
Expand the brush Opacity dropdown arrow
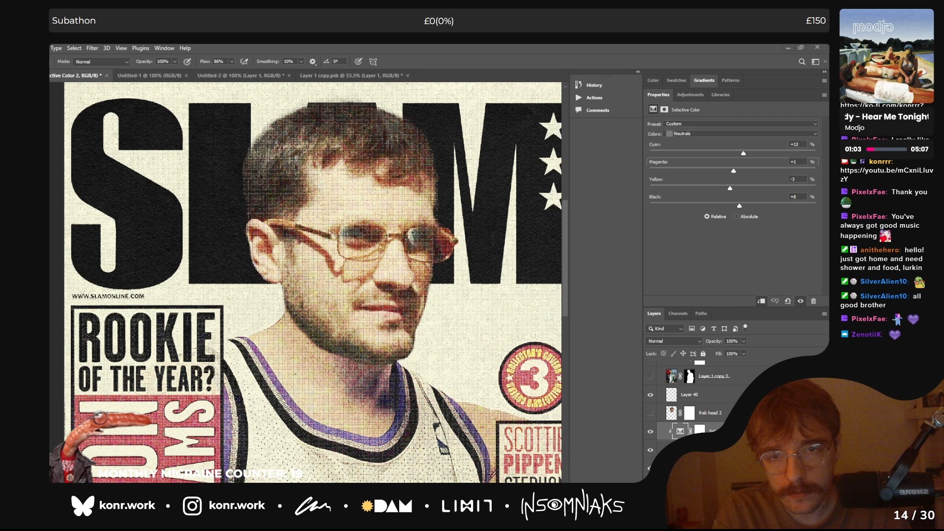[175, 62]
